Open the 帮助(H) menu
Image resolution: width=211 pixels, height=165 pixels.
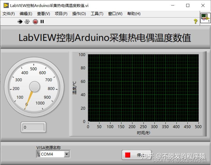[x=133, y=14]
